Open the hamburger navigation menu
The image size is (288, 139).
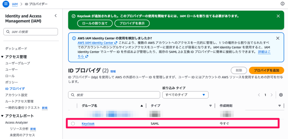(6, 4)
